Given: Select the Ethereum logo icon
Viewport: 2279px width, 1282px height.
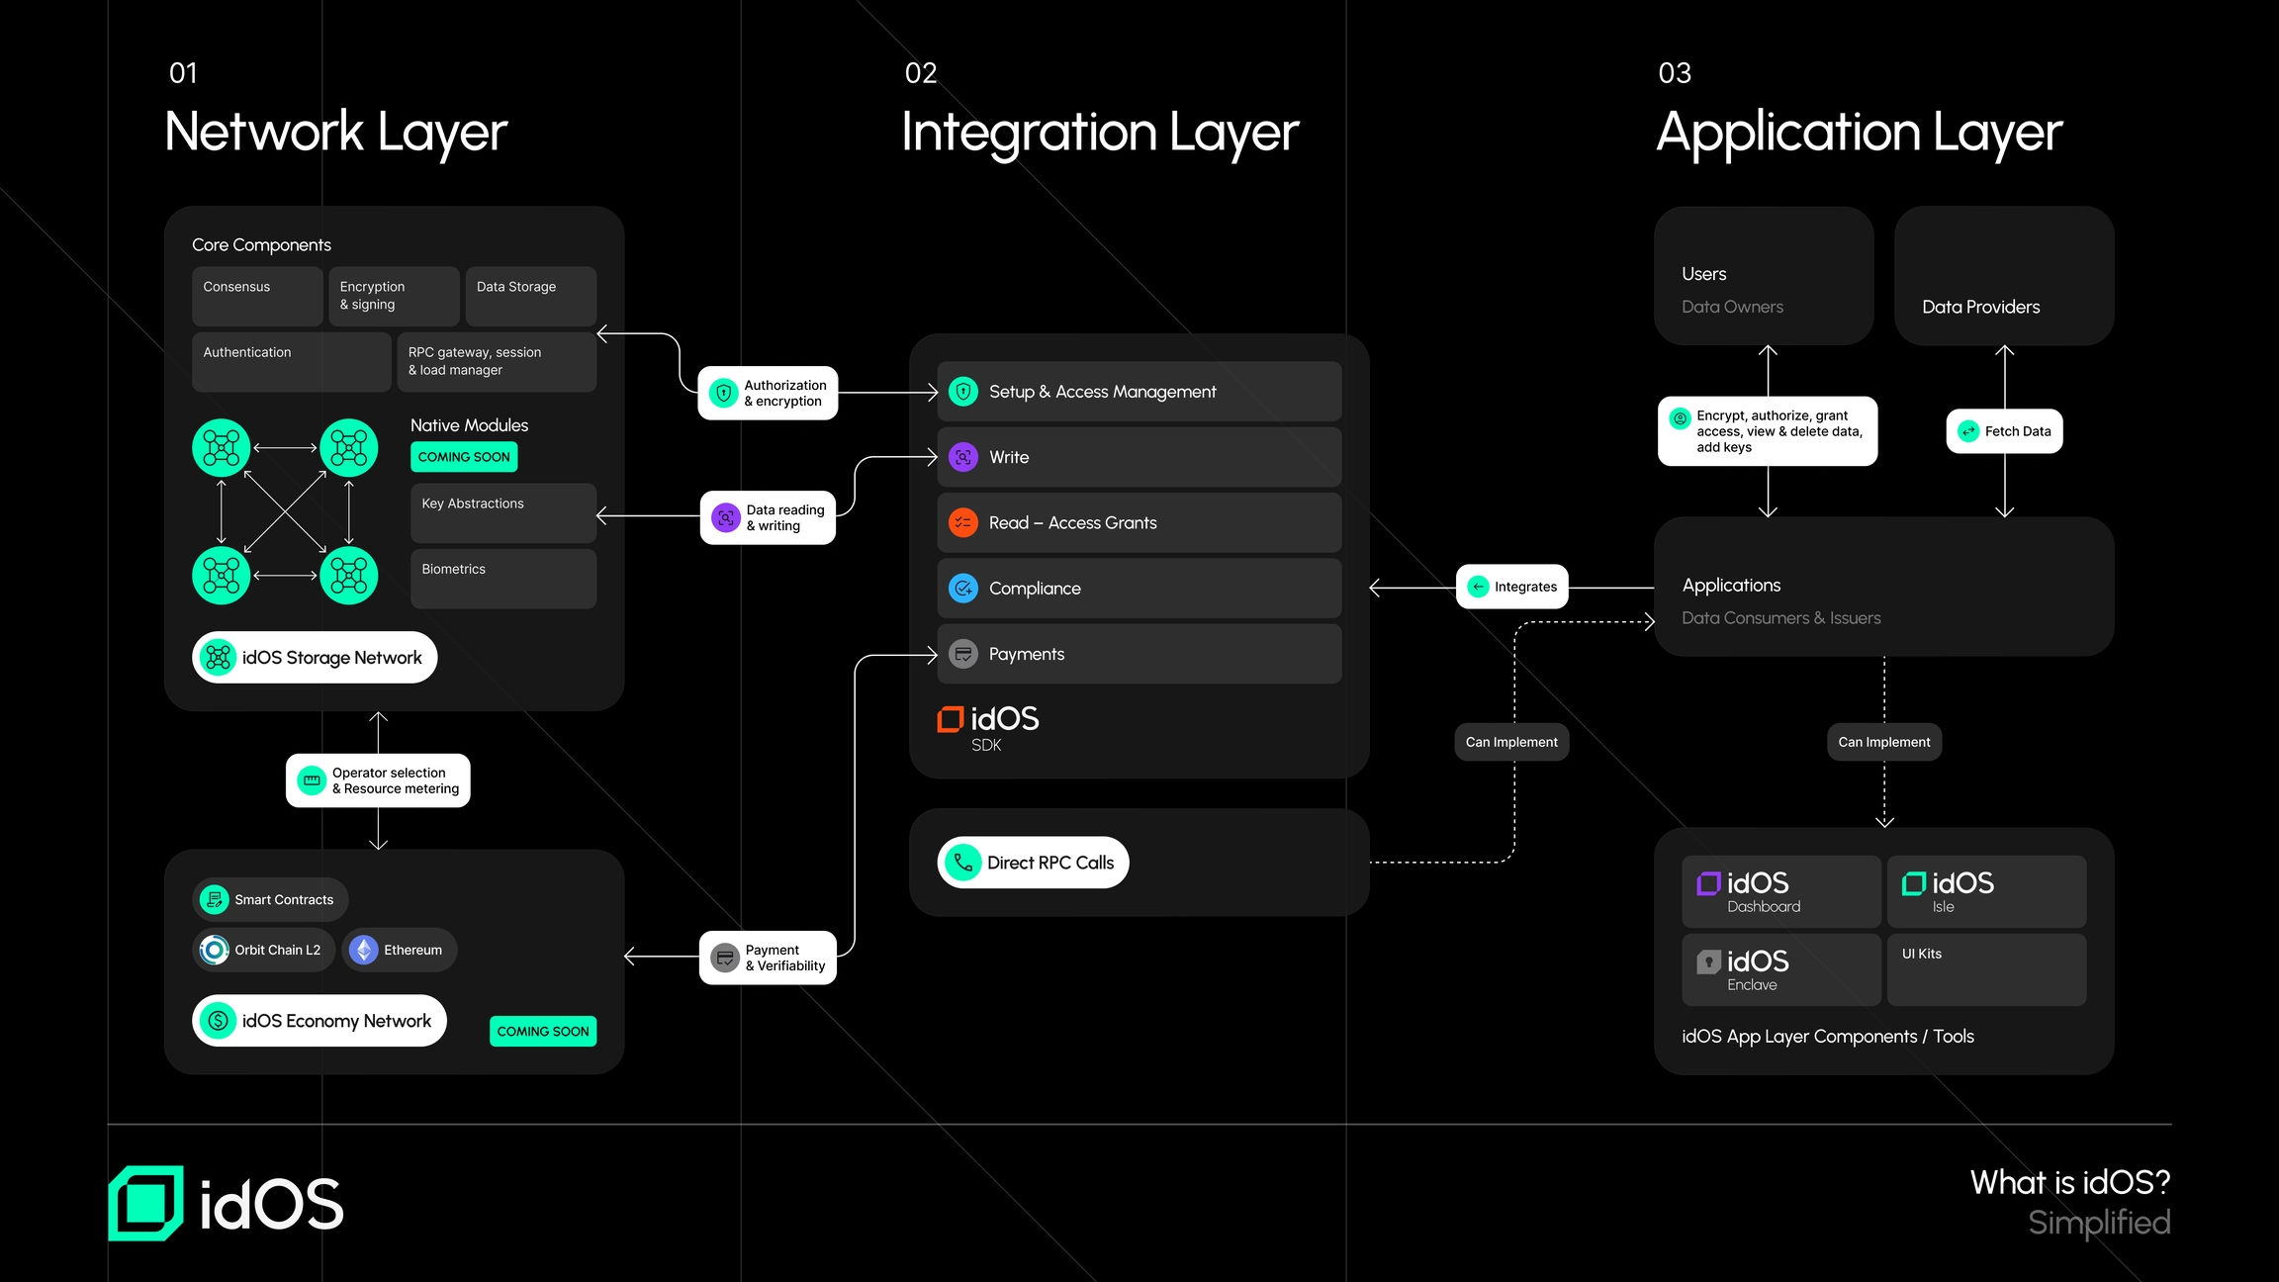Looking at the screenshot, I should (365, 950).
